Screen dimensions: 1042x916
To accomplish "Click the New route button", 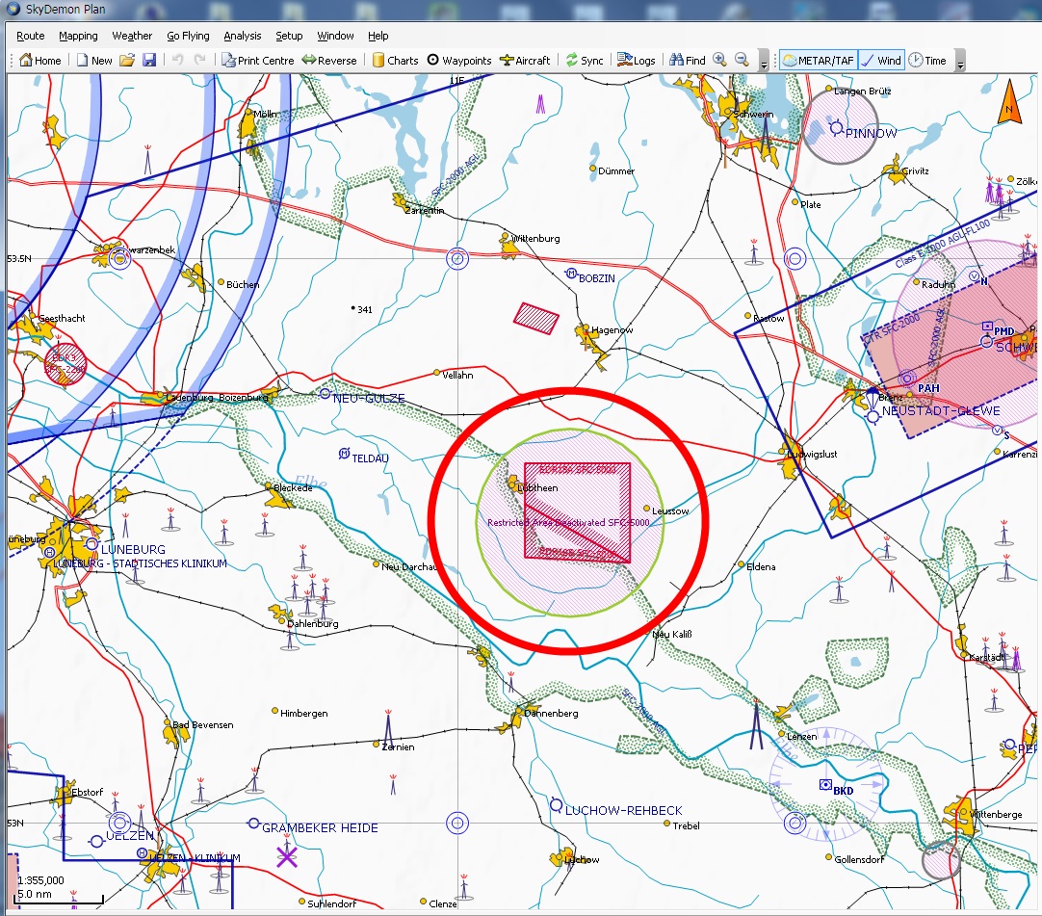I will pyautogui.click(x=94, y=61).
